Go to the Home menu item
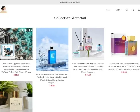The image size is (140, 112). (108, 10)
